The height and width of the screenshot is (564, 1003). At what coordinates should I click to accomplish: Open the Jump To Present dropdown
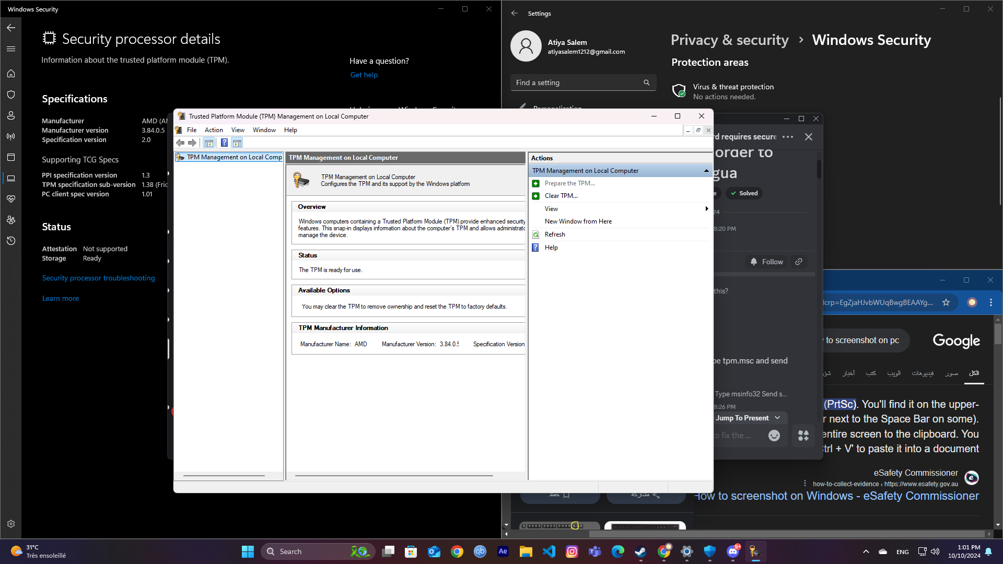coord(748,418)
